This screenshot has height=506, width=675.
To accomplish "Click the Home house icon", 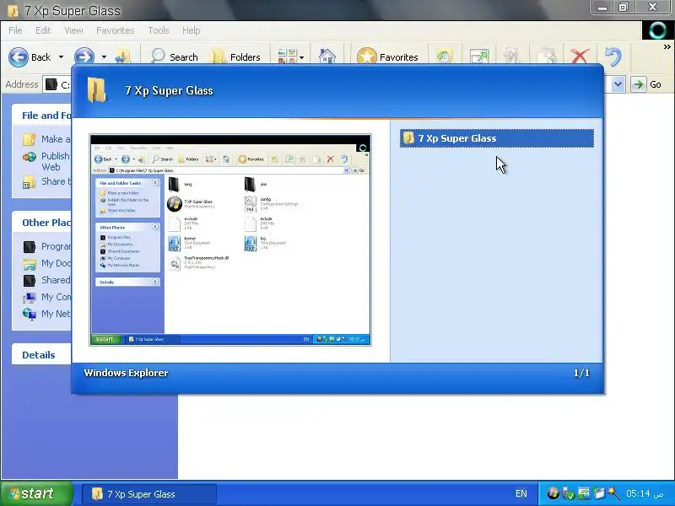I will pyautogui.click(x=327, y=57).
